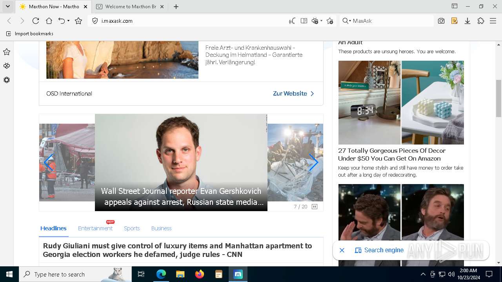Open the Evan Gershkovich news slide
Viewport: 502px width, 282px height.
tap(181, 163)
